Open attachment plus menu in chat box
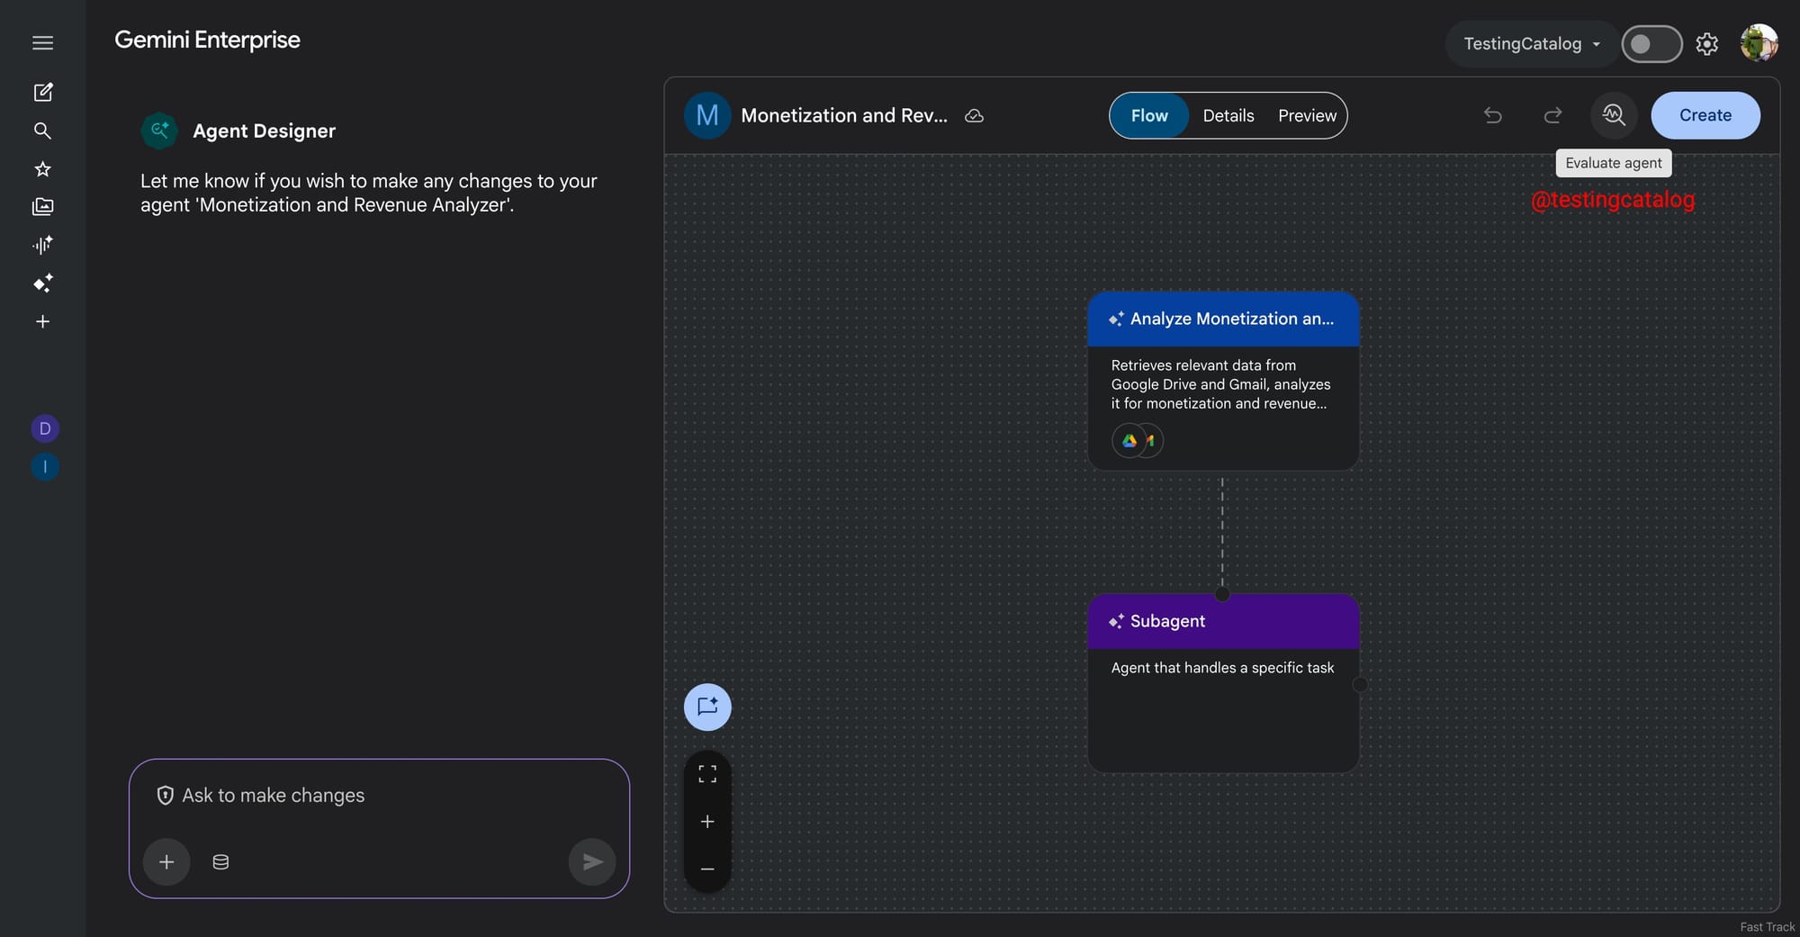 (x=166, y=861)
